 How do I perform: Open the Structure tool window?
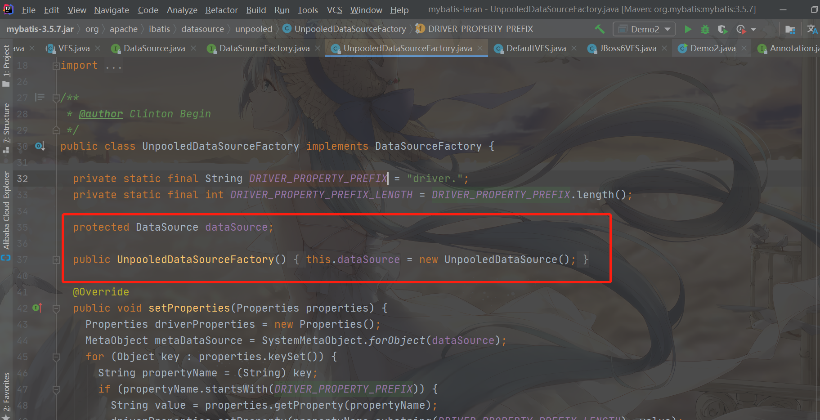pos(6,128)
